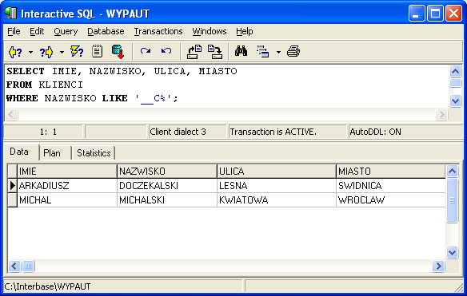The image size is (467, 296).
Task: Click the data grid scroll up arrow
Action: pyautogui.click(x=452, y=172)
